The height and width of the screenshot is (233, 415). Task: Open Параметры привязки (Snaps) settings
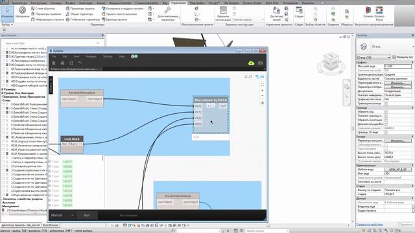46,14
